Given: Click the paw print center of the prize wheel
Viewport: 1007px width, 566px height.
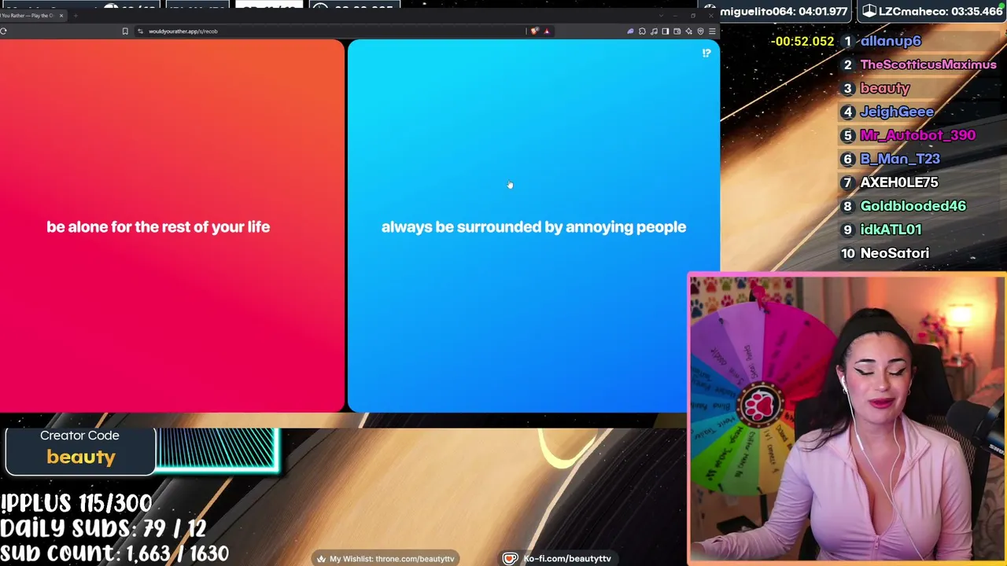Looking at the screenshot, I should coord(759,406).
